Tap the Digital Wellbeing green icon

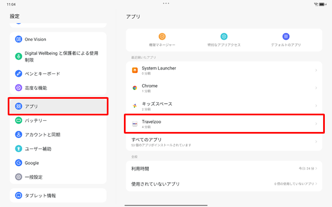[18, 56]
